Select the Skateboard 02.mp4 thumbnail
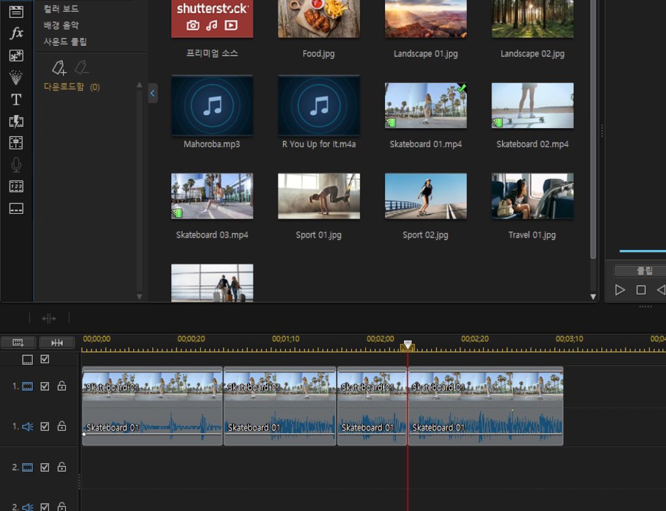The image size is (666, 511). (533, 105)
